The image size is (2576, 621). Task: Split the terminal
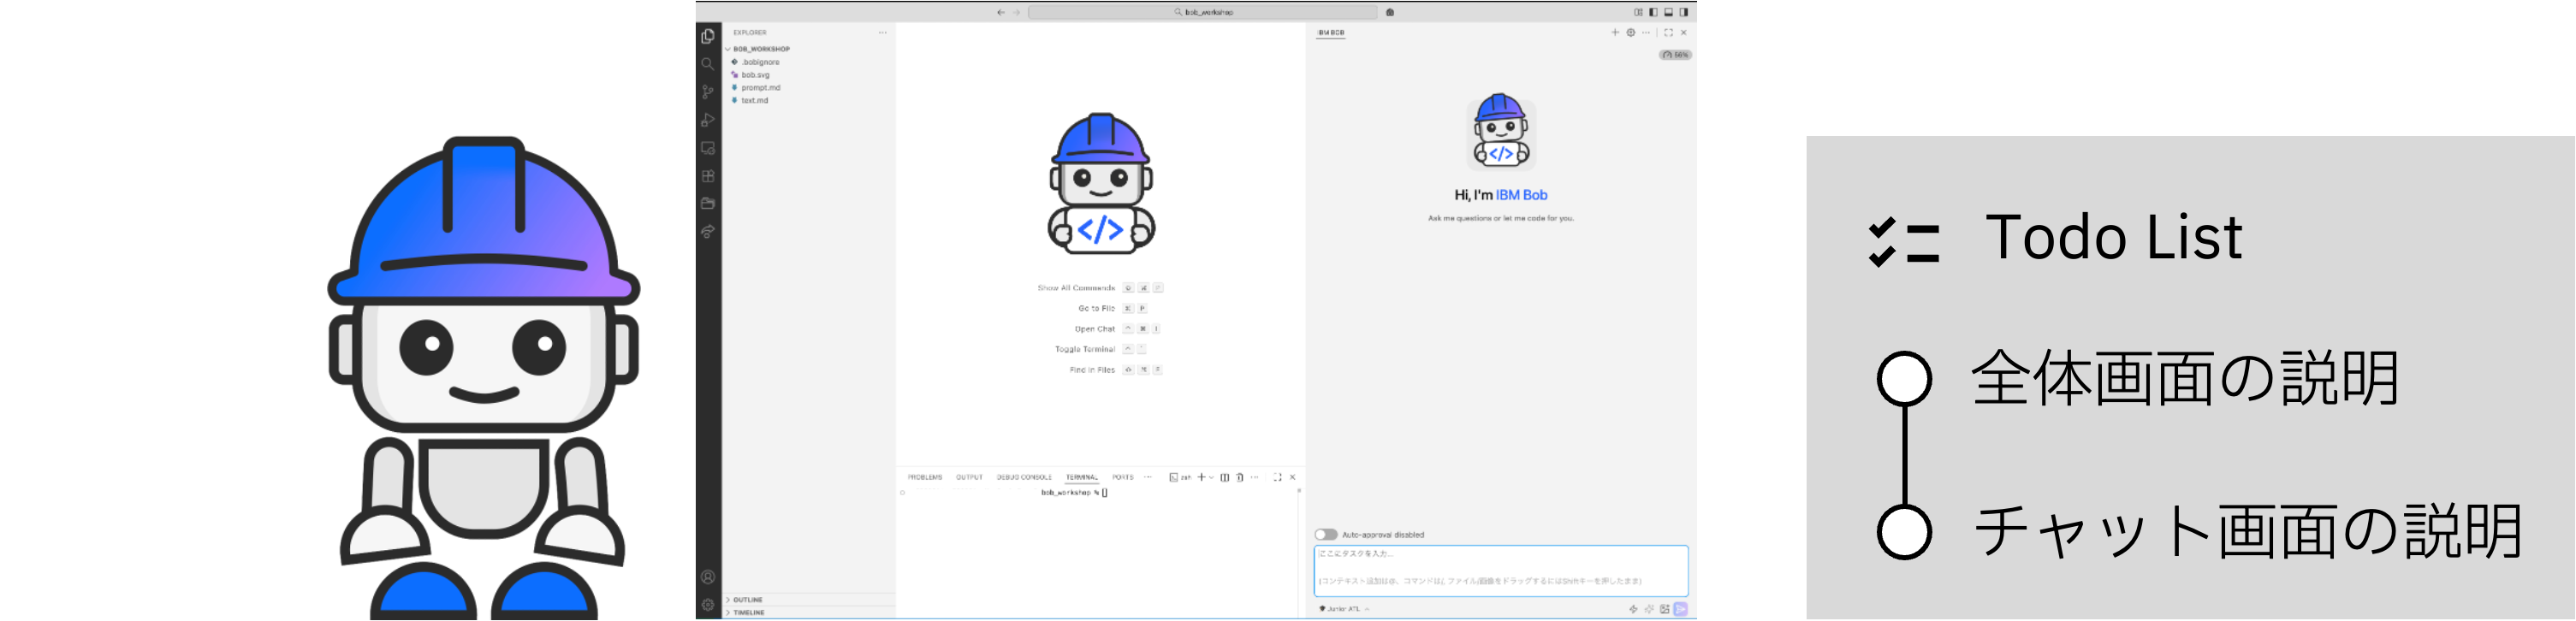(1225, 477)
